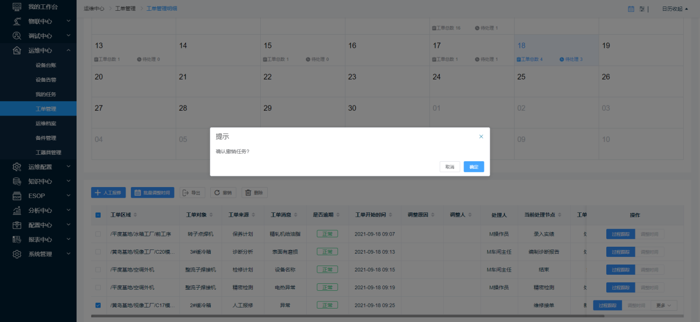Click the 我的工作台 monitor icon
Viewport: 700px width, 322px height.
(17, 6)
